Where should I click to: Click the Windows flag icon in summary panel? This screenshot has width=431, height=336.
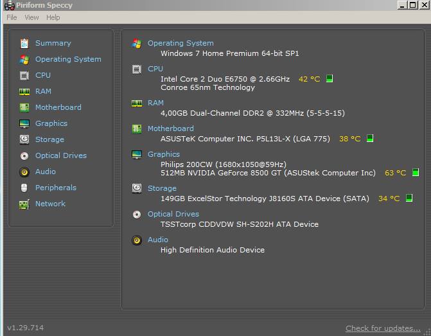[137, 44]
